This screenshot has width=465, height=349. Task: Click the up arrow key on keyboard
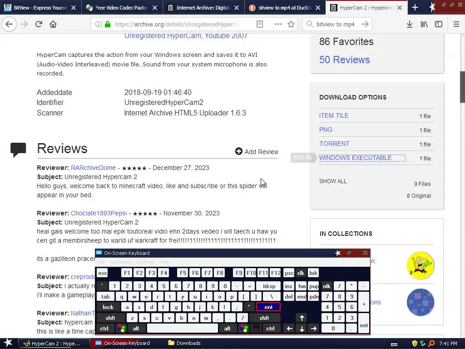point(302,318)
